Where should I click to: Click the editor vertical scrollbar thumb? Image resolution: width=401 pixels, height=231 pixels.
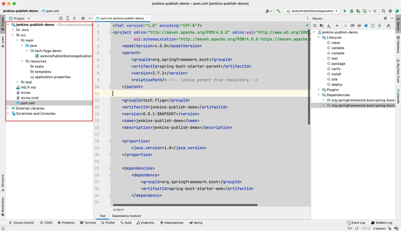(309, 77)
